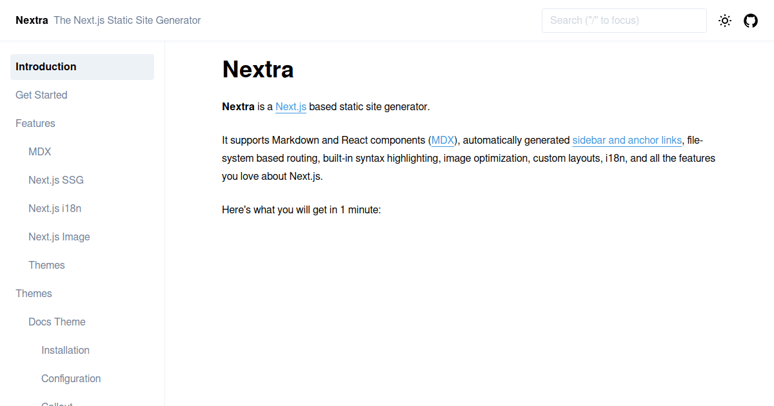This screenshot has height=406, width=774.
Task: Open the sidebar and anchor links hyperlink
Action: point(627,140)
